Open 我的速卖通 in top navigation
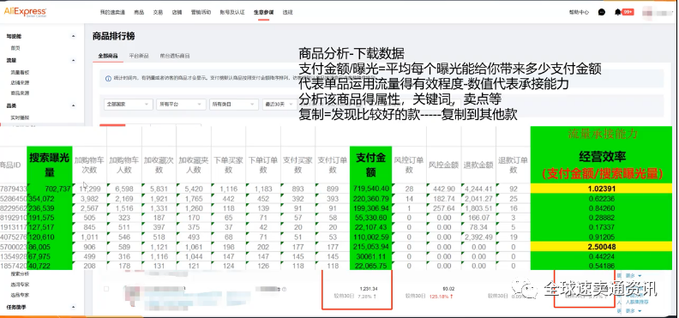679x318 pixels. click(x=112, y=13)
